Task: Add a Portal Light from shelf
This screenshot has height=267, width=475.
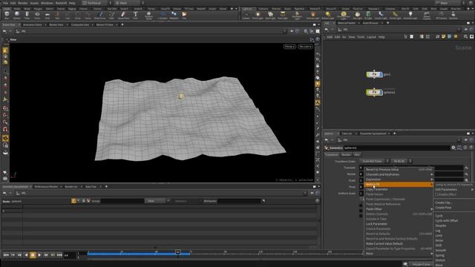Action: 395,15
